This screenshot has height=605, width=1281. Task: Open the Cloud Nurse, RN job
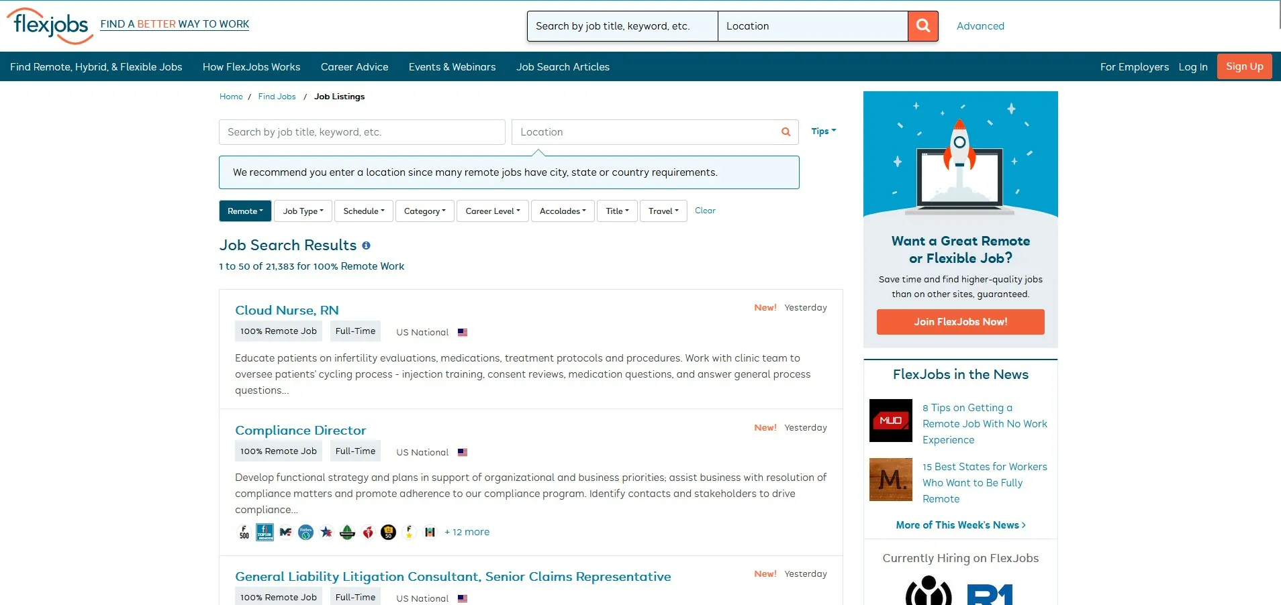point(287,310)
